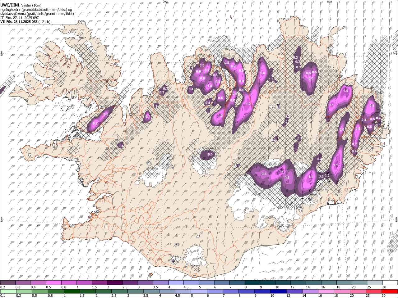The width and height of the screenshot is (398, 298).
Task: Click upper legend swatch between 6 and 7
Action: (x=222, y=283)
